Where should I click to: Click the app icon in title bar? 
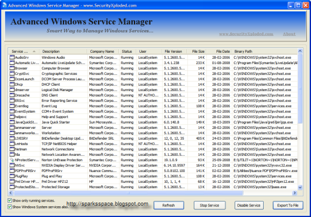(x=4, y=5)
